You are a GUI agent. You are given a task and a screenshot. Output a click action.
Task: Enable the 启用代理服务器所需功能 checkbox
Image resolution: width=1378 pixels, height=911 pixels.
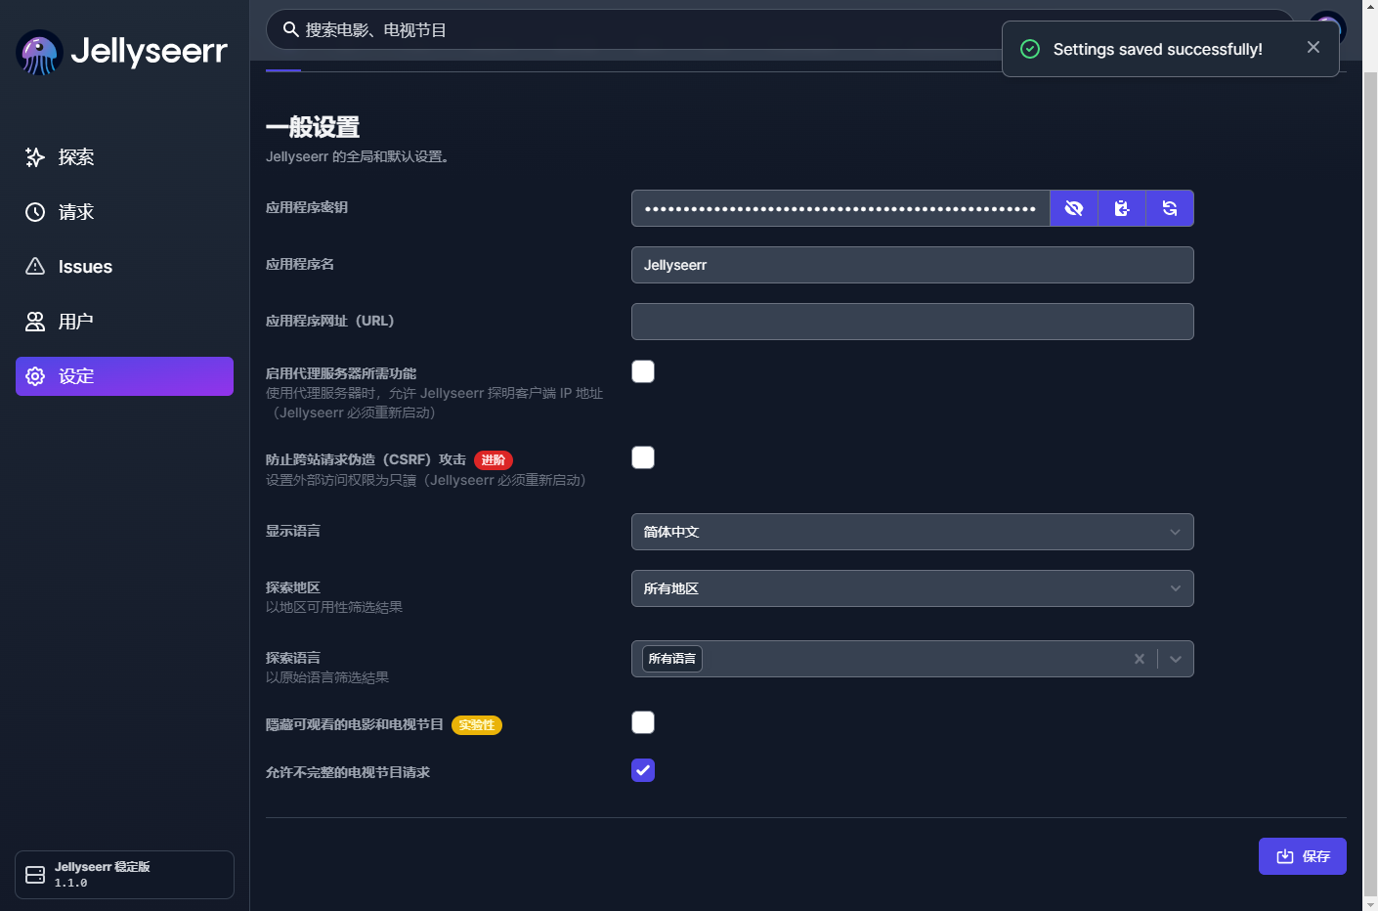[x=643, y=371]
